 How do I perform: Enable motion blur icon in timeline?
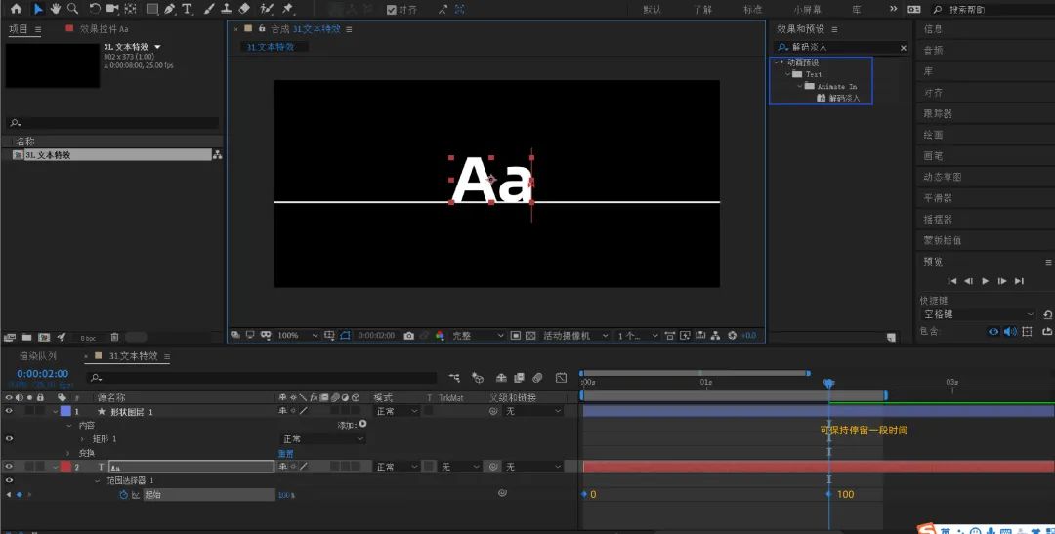(537, 378)
